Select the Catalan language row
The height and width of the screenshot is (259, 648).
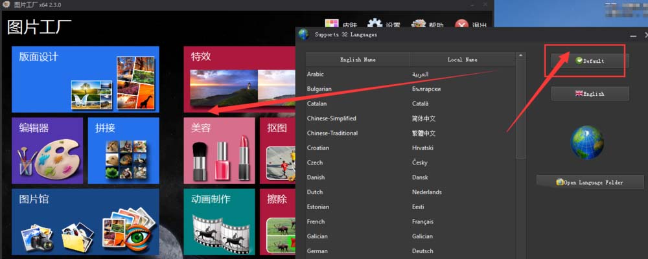point(411,104)
